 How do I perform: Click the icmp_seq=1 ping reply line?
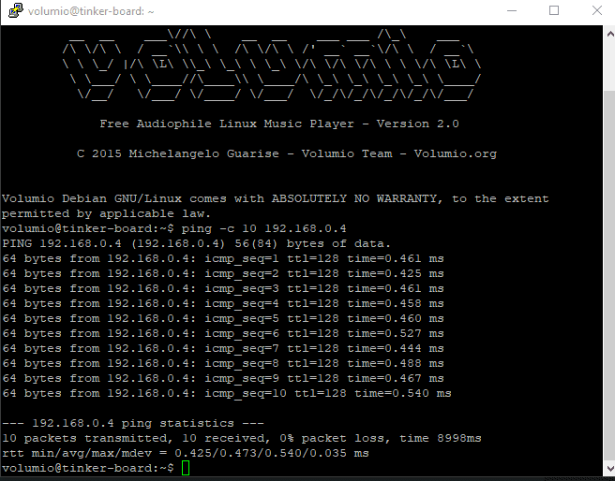coord(223,258)
